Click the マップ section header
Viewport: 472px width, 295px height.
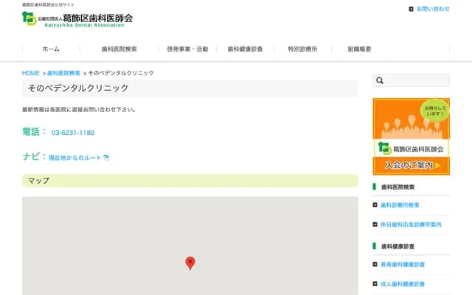pyautogui.click(x=190, y=181)
